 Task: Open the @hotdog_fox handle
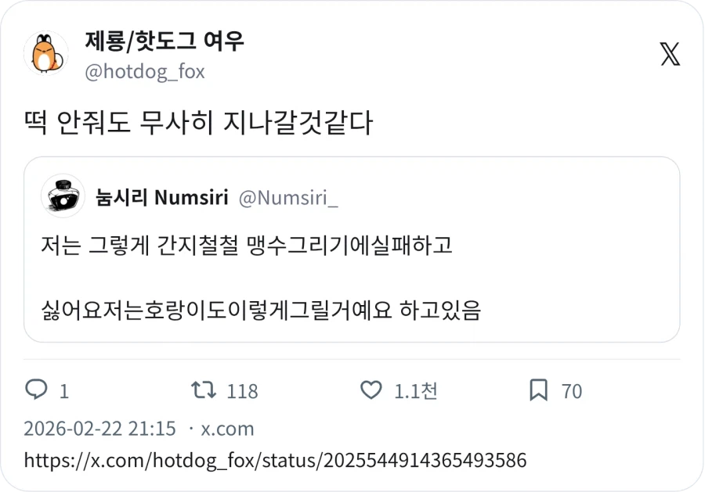coord(144,71)
